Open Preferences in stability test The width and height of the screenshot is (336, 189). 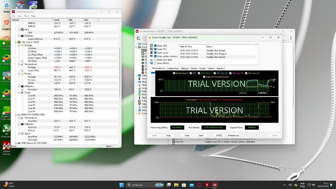[233, 135]
